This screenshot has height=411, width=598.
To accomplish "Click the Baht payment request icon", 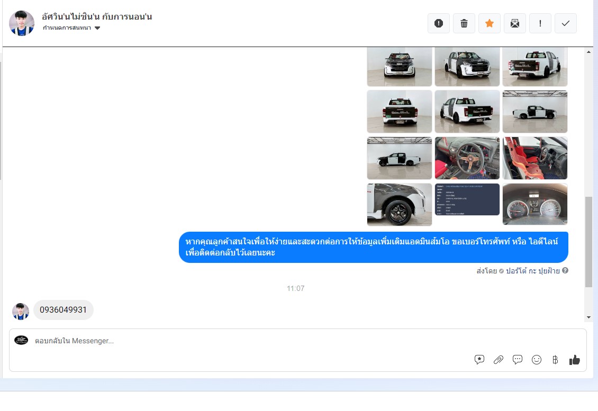I will point(555,360).
